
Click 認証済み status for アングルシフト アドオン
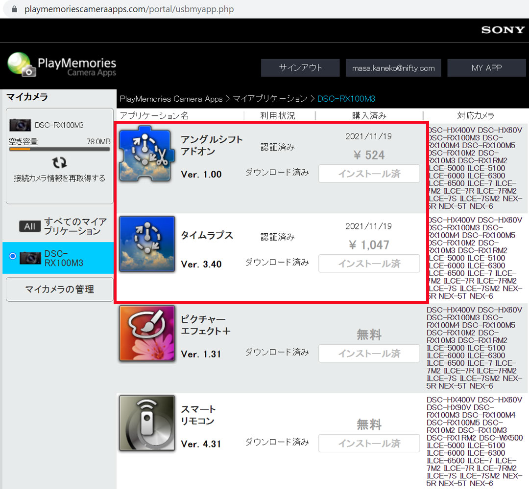pyautogui.click(x=278, y=147)
